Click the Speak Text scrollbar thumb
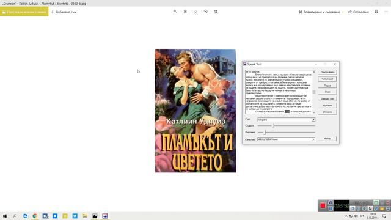The height and width of the screenshot is (220, 391). click(x=313, y=92)
